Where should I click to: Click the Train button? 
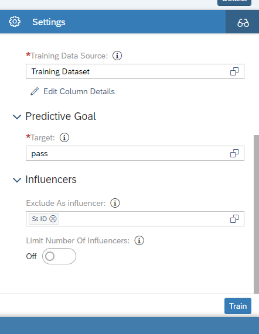coord(238,306)
